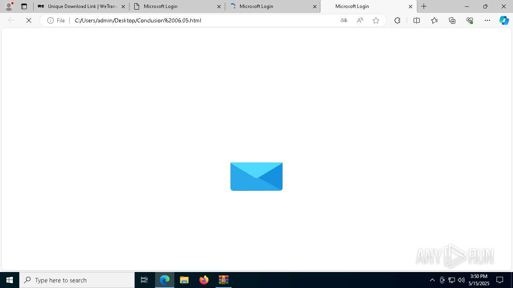Open the browser profile avatar
The image size is (513, 288).
pos(9,6)
